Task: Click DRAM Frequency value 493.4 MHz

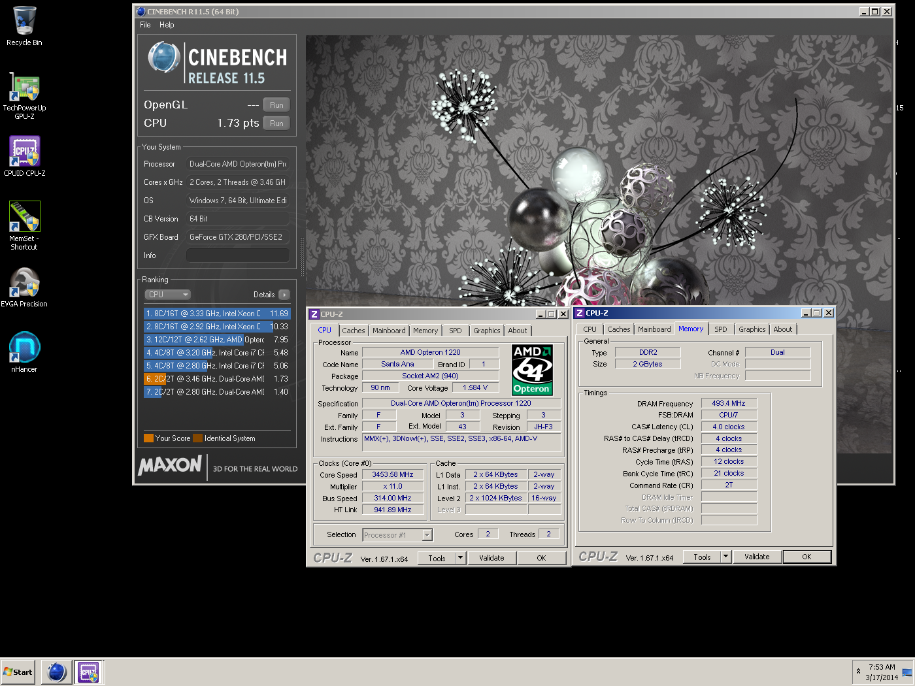Action: click(x=729, y=404)
